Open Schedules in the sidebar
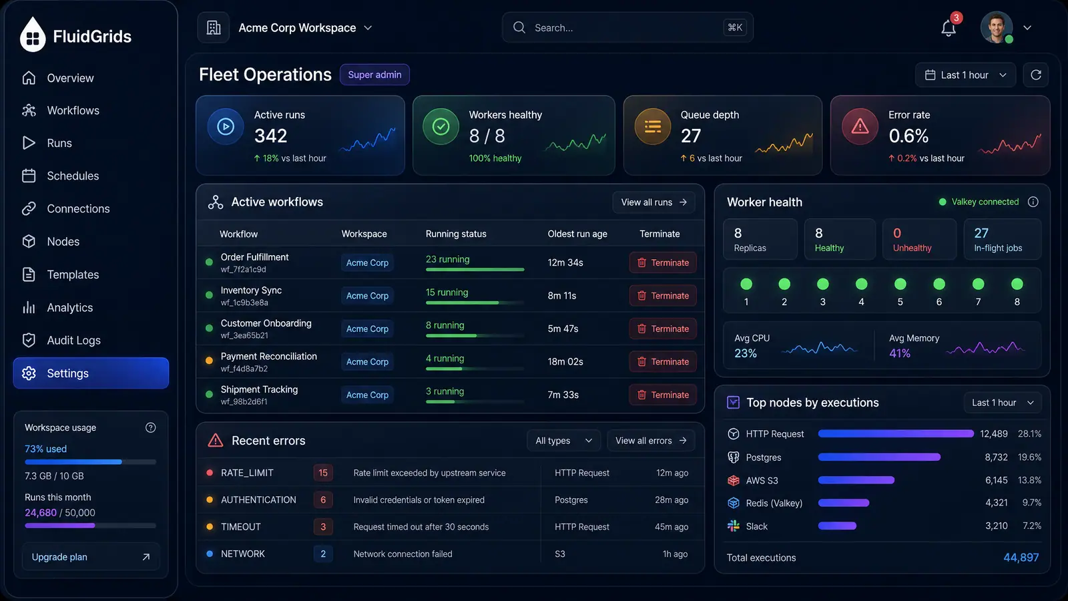Image resolution: width=1068 pixels, height=601 pixels. 91,176
